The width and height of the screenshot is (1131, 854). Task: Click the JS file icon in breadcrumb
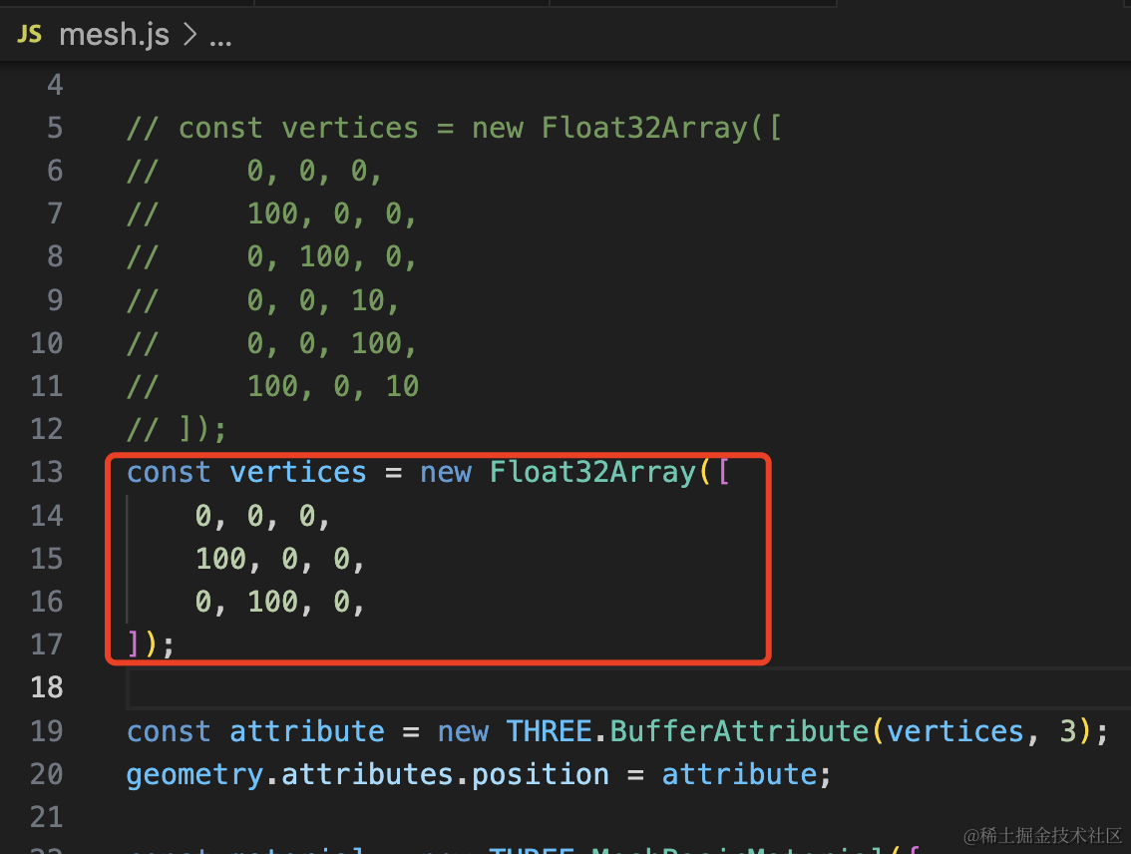pos(30,34)
